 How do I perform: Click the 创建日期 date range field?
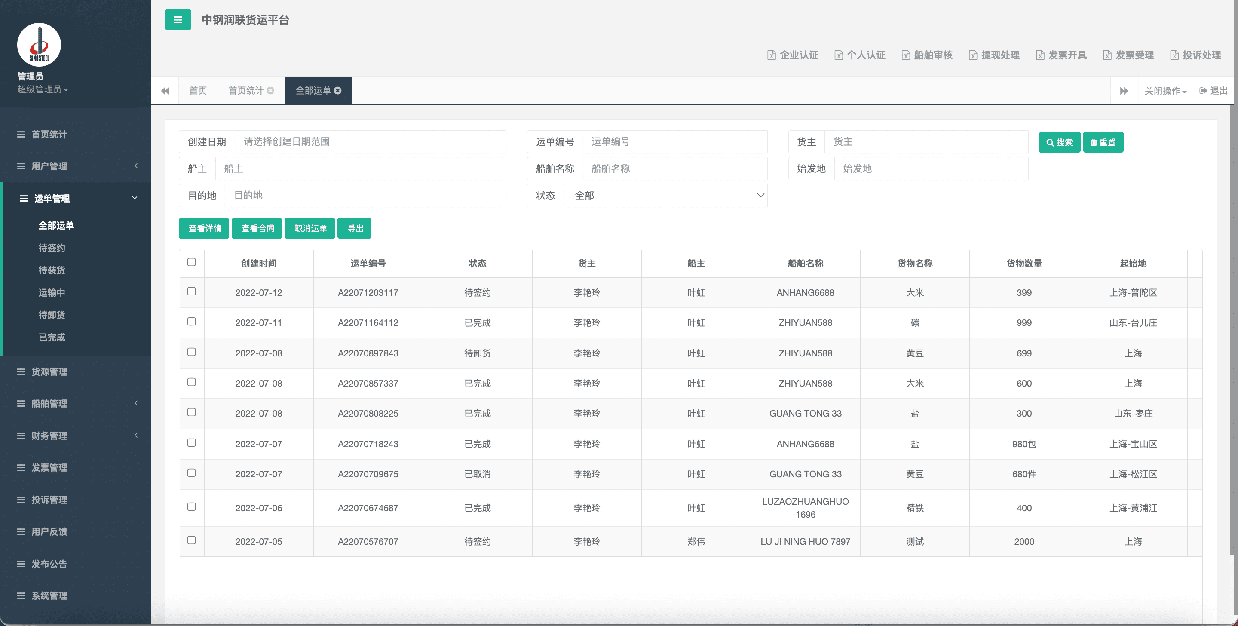[x=370, y=141]
